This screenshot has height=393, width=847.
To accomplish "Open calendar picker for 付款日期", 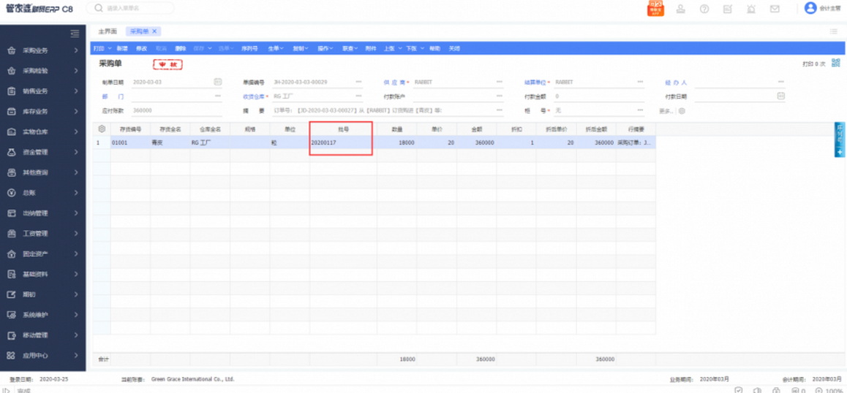I will pos(780,96).
